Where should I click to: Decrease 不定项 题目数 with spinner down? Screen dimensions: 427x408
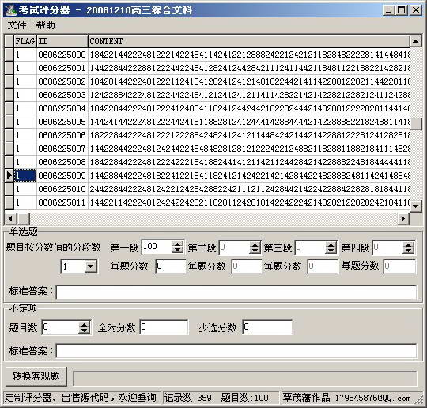click(x=85, y=331)
